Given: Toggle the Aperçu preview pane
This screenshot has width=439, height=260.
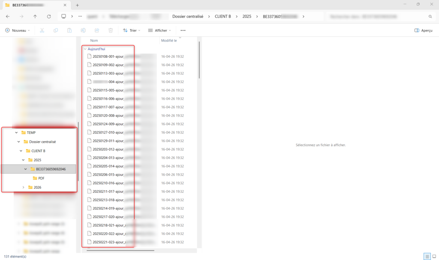Looking at the screenshot, I should (x=423, y=30).
